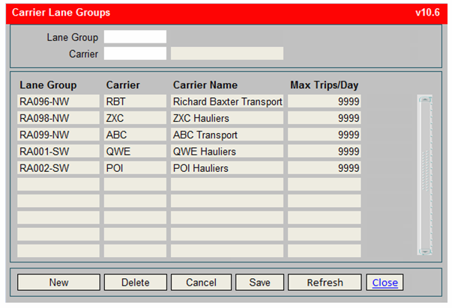Screen dimensions: 452x308
Task: Click ABC Transport carrier name
Action: [227, 135]
